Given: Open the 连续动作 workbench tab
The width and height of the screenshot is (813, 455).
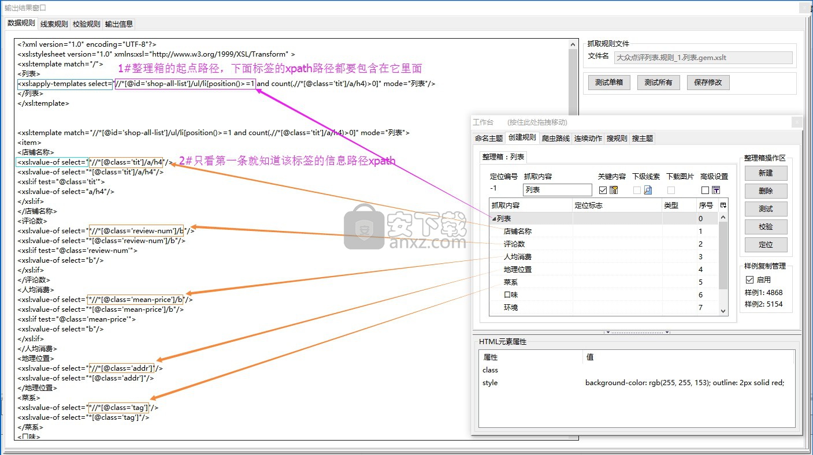Looking at the screenshot, I should click(x=588, y=138).
